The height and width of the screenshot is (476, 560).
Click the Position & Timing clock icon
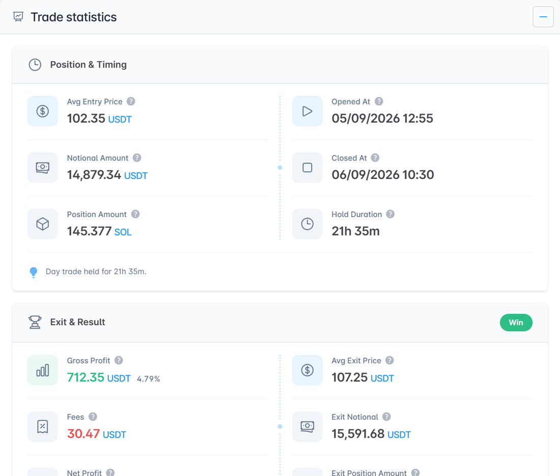point(35,65)
